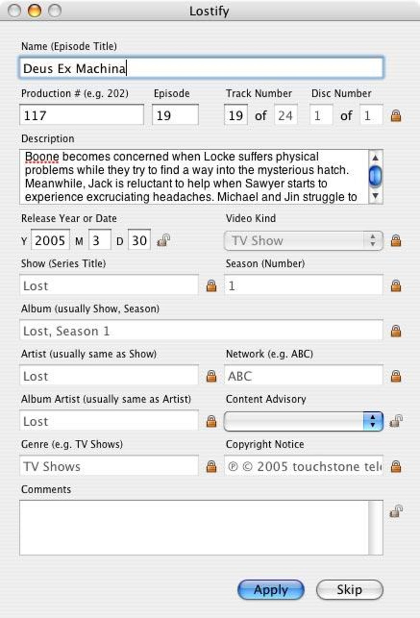
Task: Click the description scrollbar thumb
Action: [x=375, y=176]
